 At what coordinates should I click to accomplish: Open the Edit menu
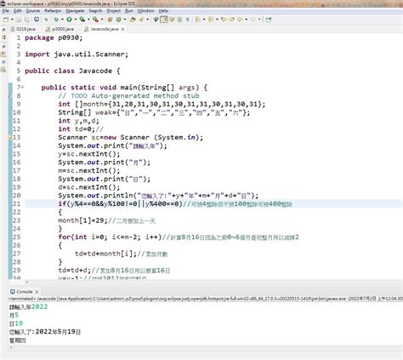[18, 11]
